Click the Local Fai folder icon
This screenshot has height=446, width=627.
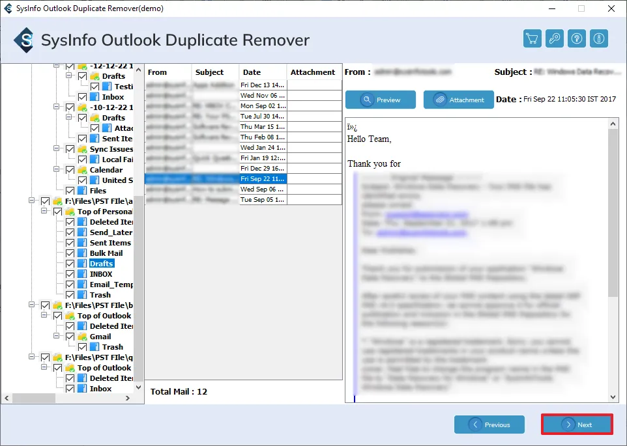click(95, 160)
